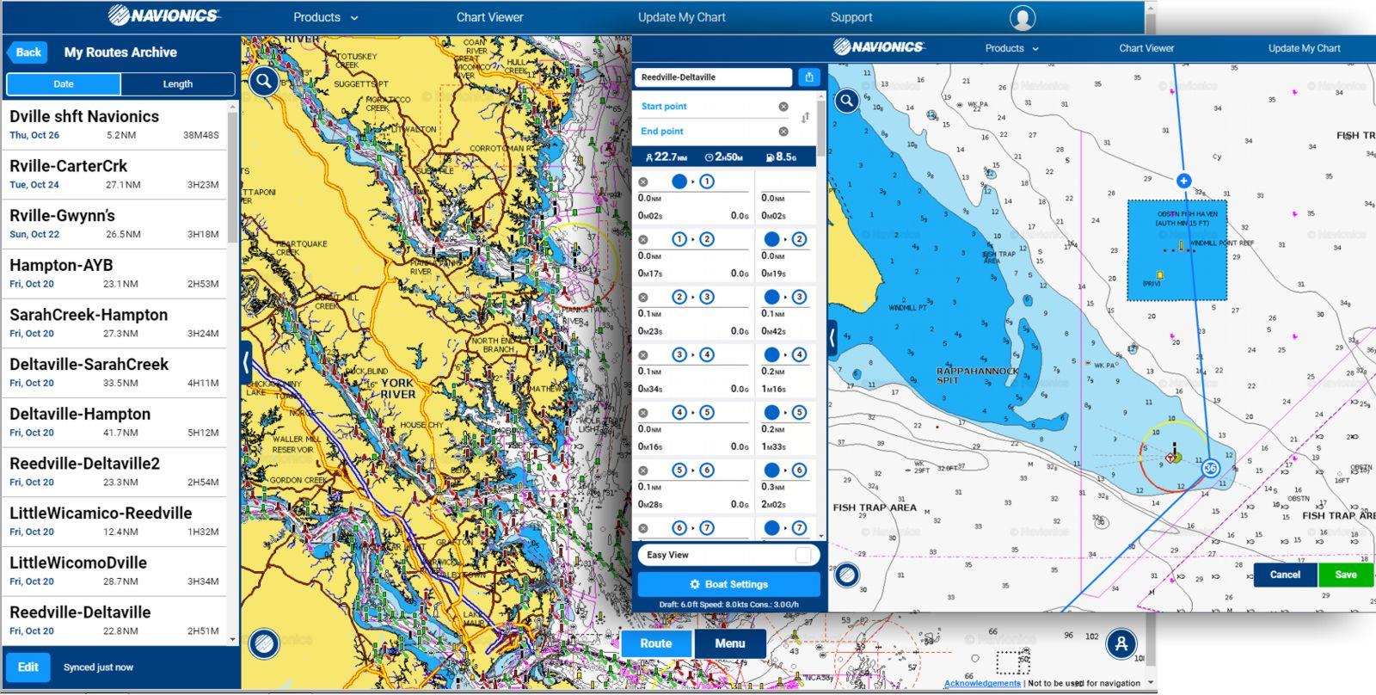Expand the Products dropdown menu
The width and height of the screenshot is (1376, 695).
coord(325,17)
